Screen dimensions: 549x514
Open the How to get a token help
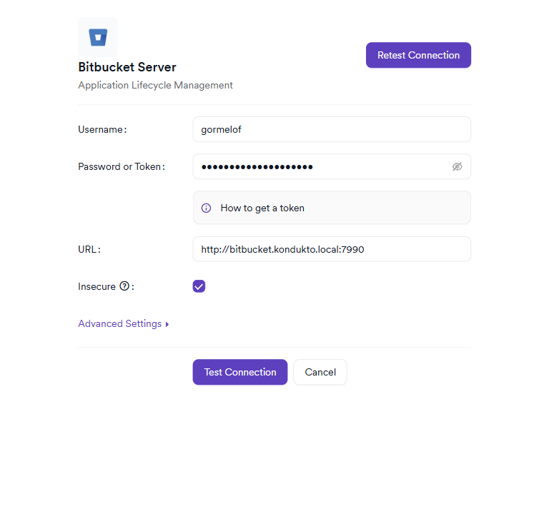(x=262, y=208)
